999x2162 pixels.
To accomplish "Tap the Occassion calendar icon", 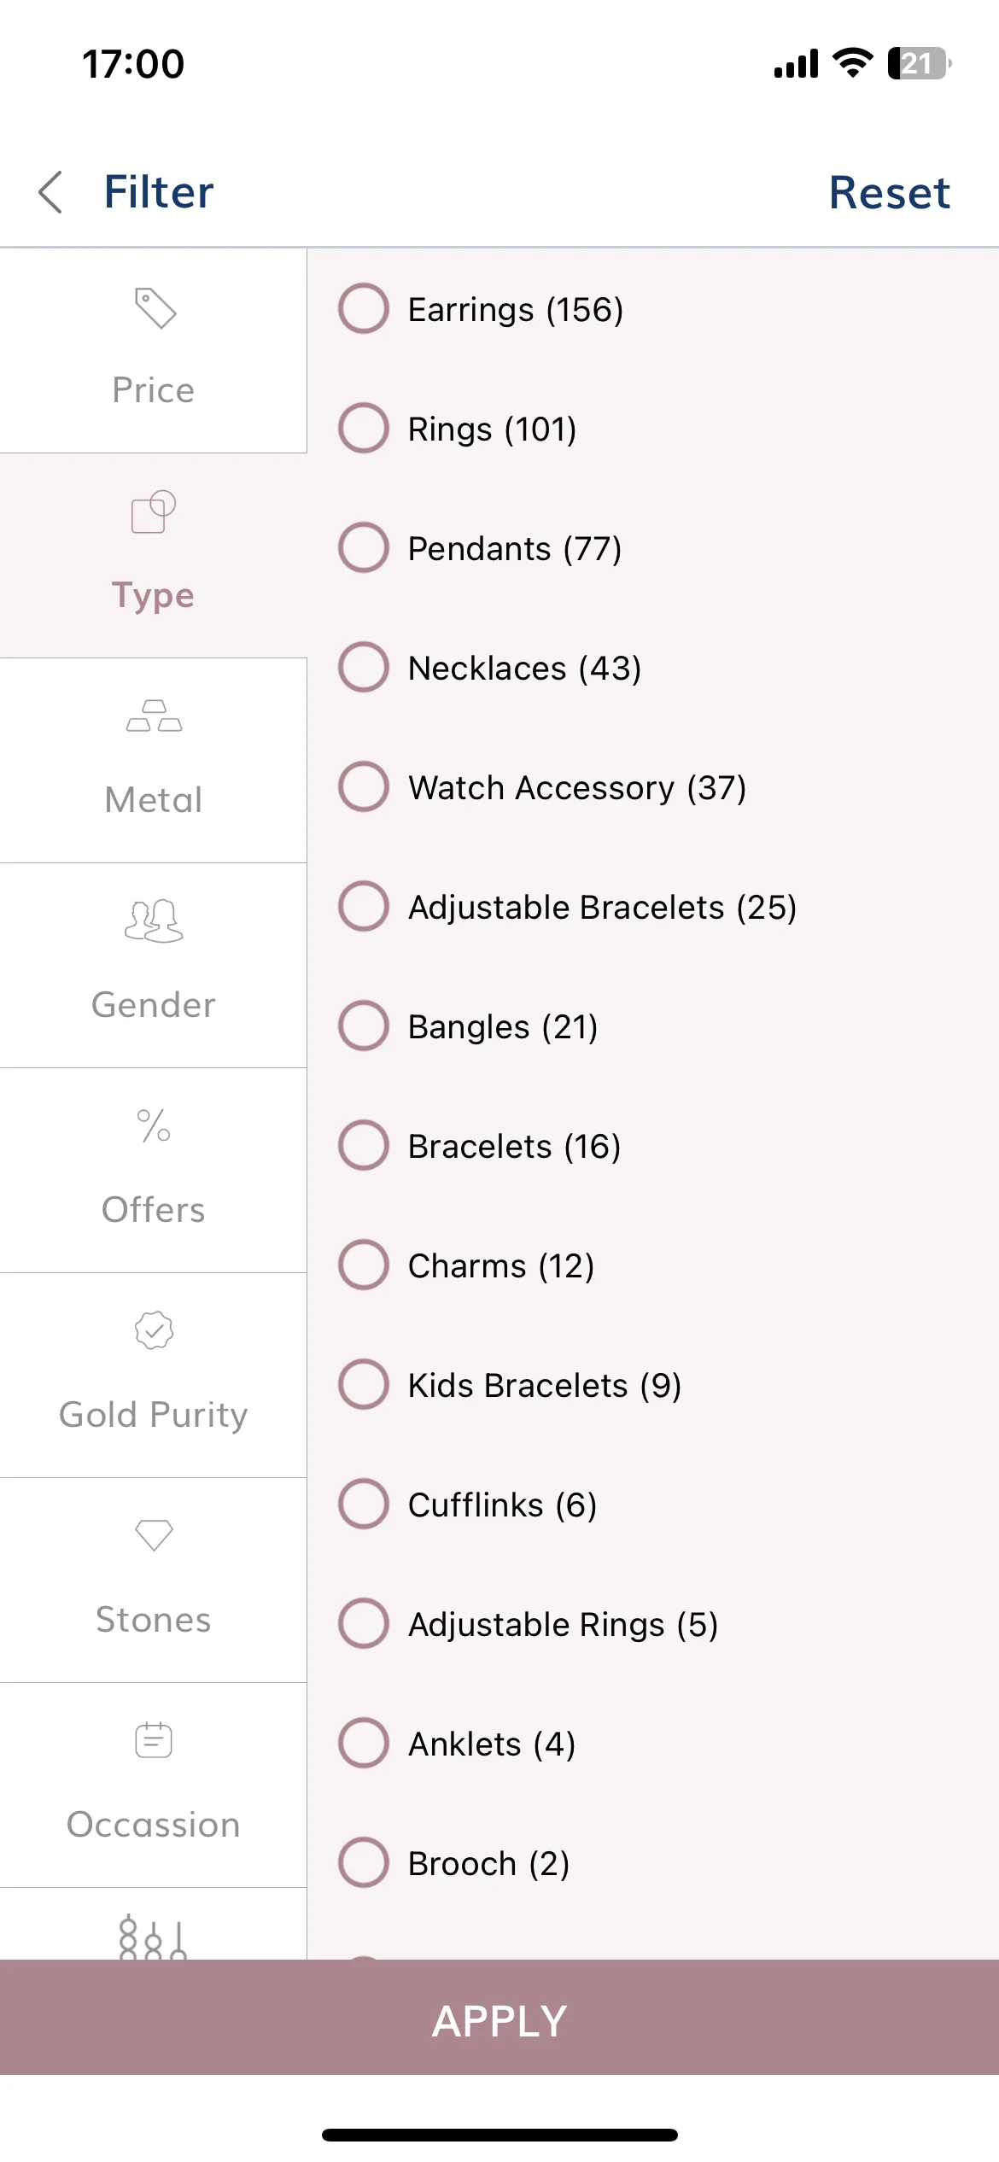I will (x=154, y=1739).
